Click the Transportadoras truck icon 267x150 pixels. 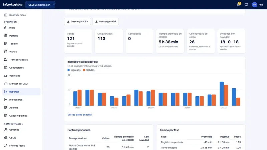[x=6, y=60]
